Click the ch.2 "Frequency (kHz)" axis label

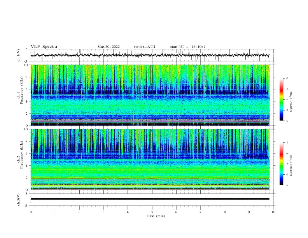tap(21, 154)
